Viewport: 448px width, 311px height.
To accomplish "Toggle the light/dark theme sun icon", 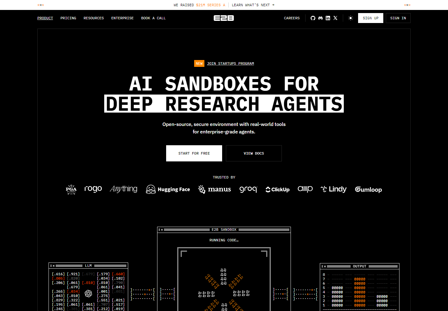I will [x=351, y=18].
